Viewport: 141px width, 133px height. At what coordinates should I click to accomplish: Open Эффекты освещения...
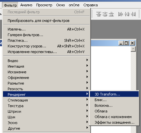click(114, 122)
